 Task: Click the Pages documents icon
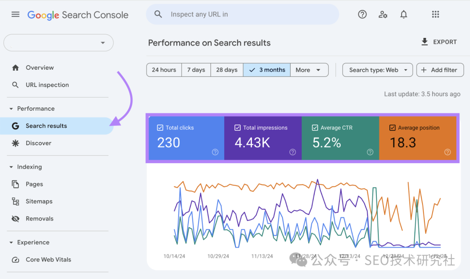(15, 184)
